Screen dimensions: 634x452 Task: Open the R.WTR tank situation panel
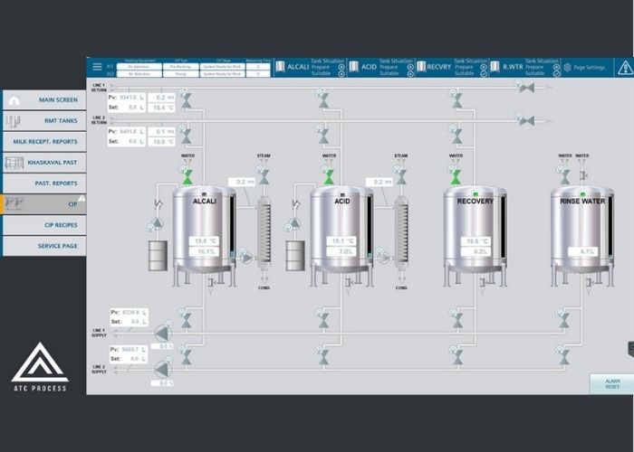coord(521,67)
